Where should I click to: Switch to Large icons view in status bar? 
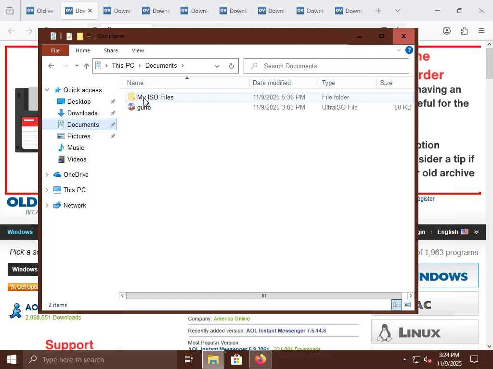click(407, 305)
